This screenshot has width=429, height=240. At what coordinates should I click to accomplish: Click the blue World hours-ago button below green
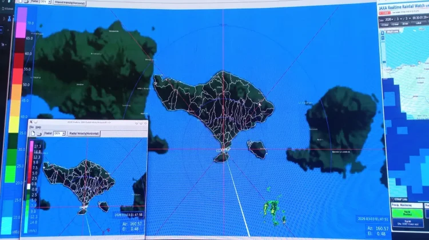[407, 223]
